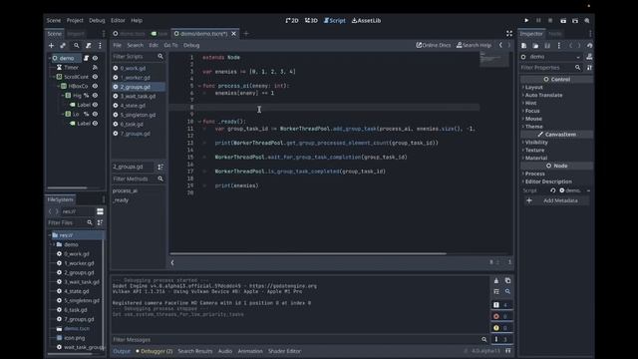Image resolution: width=638 pixels, height=359 pixels.
Task: Open the Debug menu in top bar
Action: (x=97, y=20)
